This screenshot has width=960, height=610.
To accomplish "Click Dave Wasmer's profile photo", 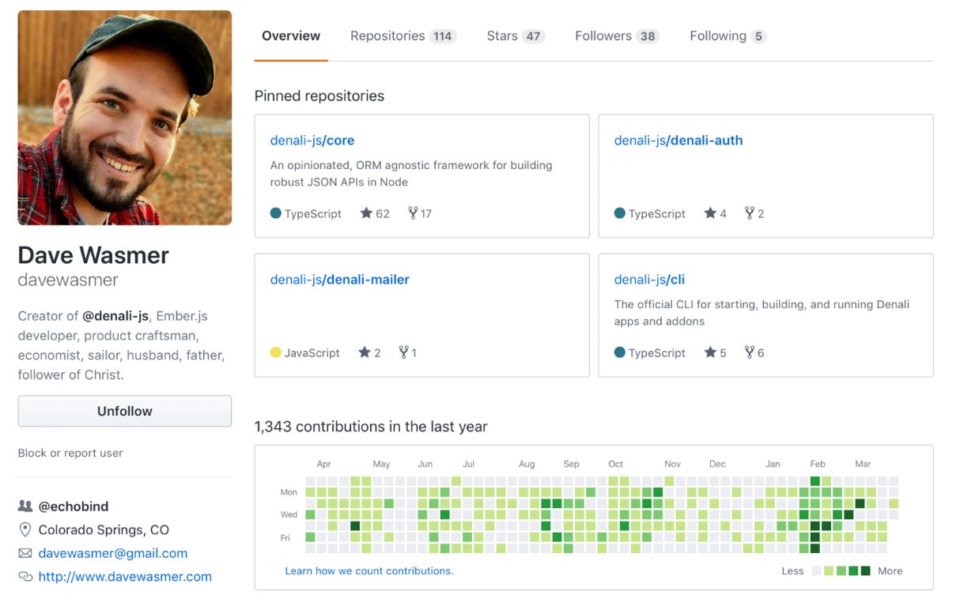I will point(125,118).
